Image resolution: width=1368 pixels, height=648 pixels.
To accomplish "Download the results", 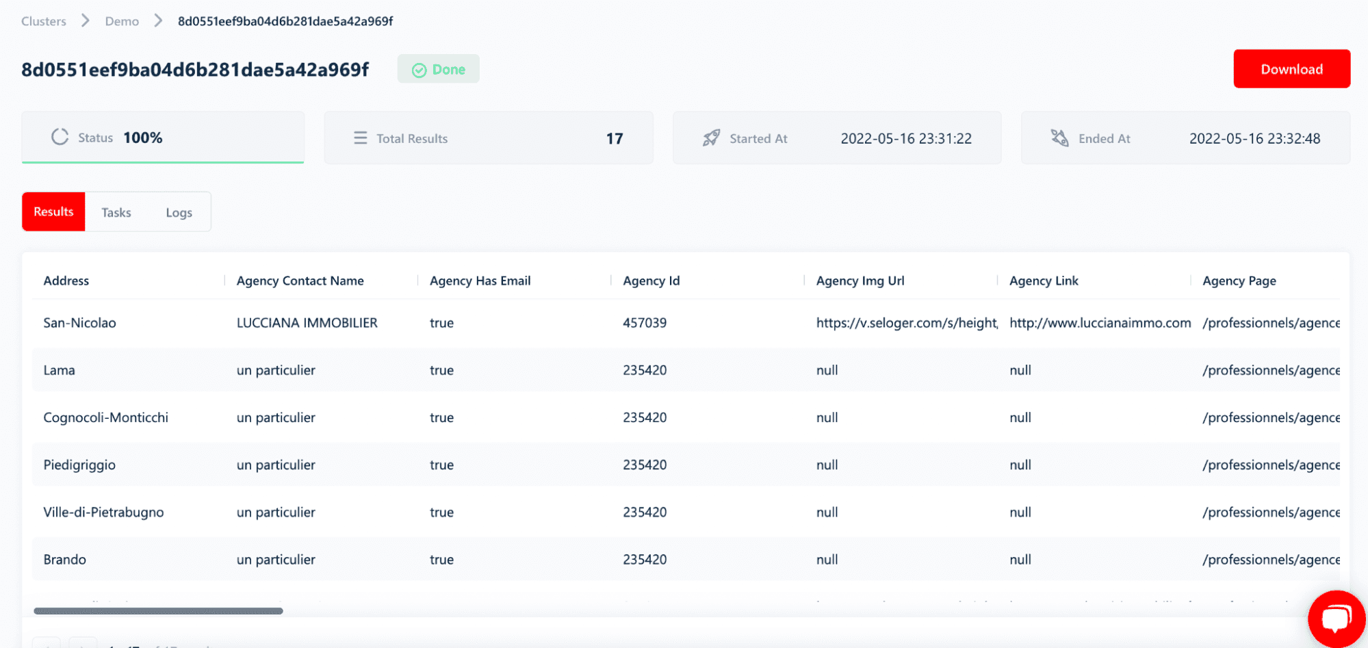I will click(x=1291, y=69).
